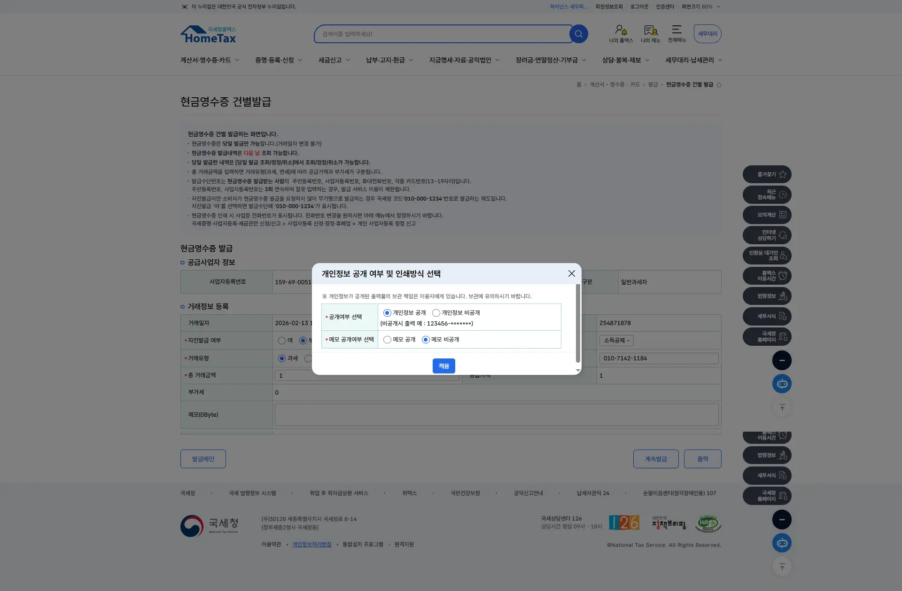The image size is (902, 591).
Task: Select 메모 공개 radio option
Action: pyautogui.click(x=387, y=340)
